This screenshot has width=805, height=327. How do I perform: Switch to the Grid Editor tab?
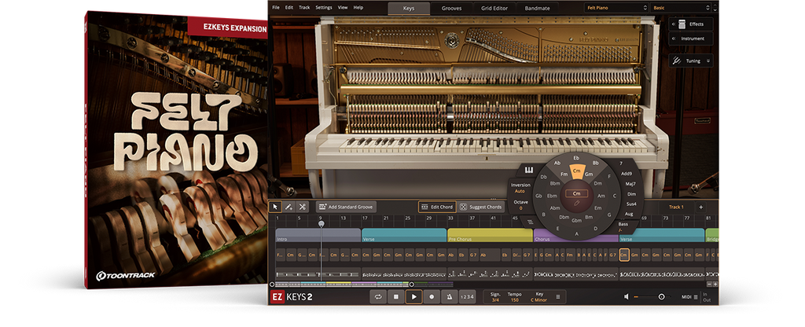tap(494, 8)
